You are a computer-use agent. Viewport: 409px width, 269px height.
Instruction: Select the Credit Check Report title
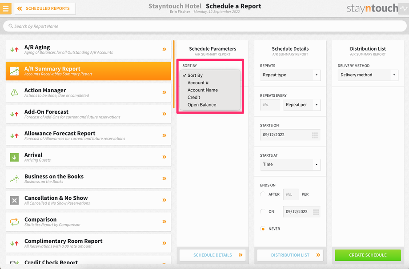51,262
